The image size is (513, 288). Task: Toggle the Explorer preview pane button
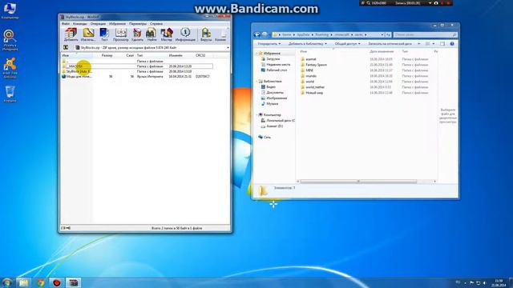(442, 44)
